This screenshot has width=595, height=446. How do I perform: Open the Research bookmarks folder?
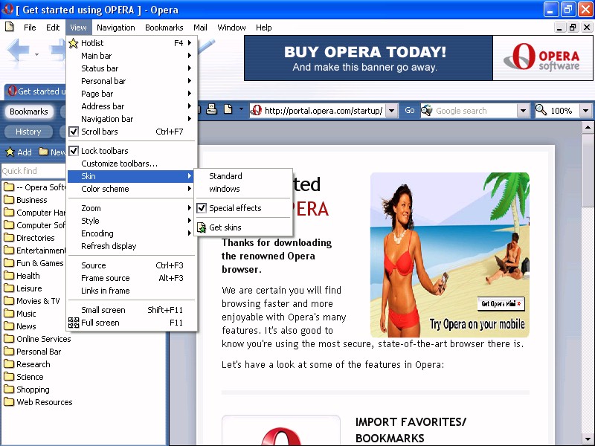(27, 364)
